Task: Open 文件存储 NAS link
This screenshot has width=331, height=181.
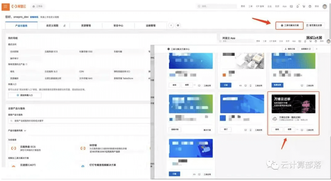Action: [x=86, y=78]
